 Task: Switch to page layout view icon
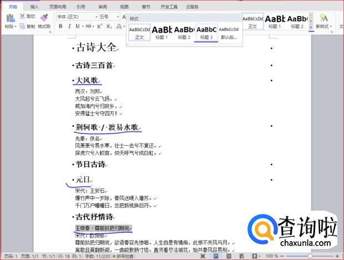[216, 256]
